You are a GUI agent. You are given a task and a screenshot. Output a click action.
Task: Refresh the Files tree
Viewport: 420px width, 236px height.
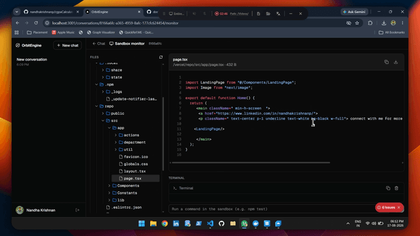coord(161,57)
